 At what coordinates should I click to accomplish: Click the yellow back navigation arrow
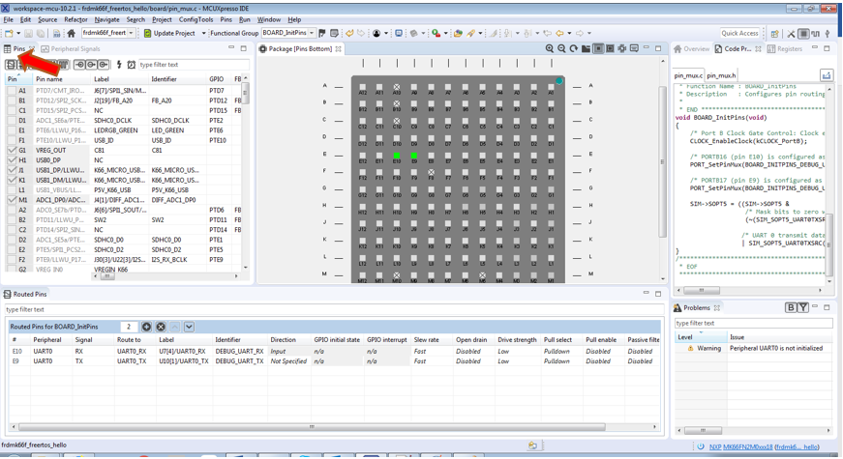[x=559, y=33]
